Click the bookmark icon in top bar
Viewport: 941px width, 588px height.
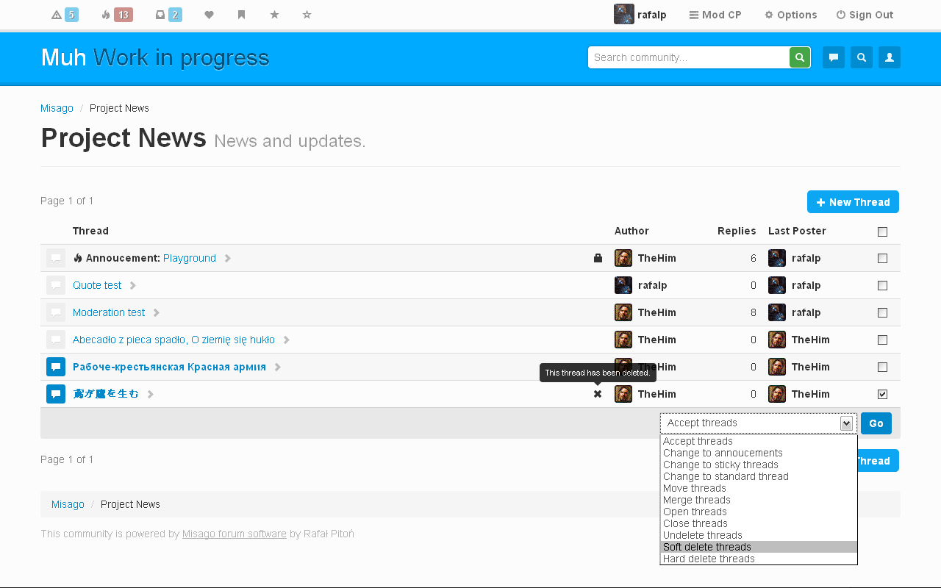pyautogui.click(x=241, y=15)
